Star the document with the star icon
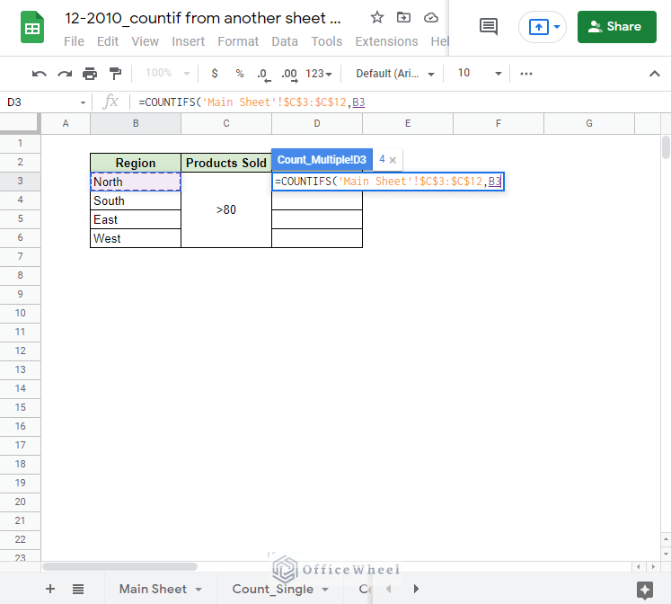 click(377, 18)
